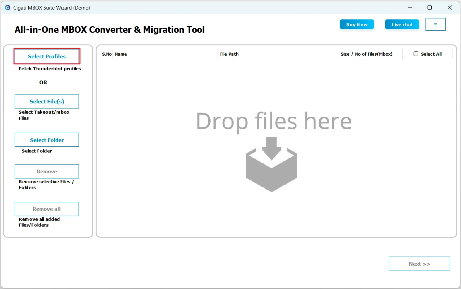The width and height of the screenshot is (461, 289).
Task: Click the 'Drop files here' text area
Action: click(x=274, y=121)
